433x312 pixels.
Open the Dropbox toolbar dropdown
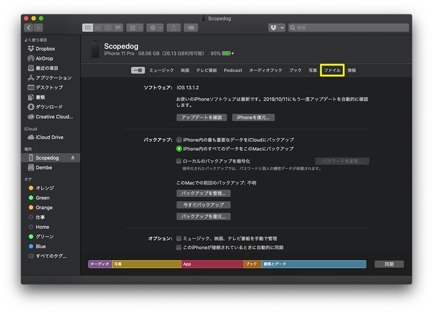[277, 28]
